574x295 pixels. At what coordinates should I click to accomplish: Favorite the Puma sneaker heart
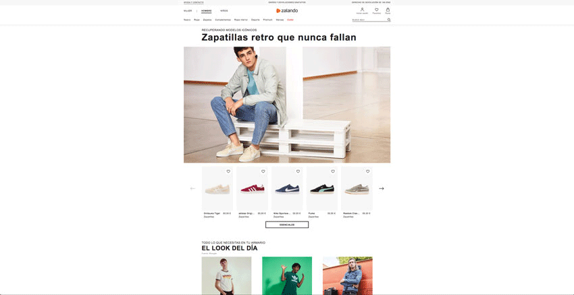(333, 171)
